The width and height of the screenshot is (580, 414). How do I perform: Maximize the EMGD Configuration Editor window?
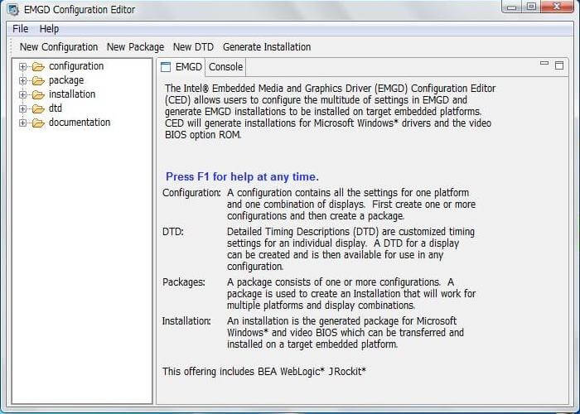pyautogui.click(x=531, y=7)
